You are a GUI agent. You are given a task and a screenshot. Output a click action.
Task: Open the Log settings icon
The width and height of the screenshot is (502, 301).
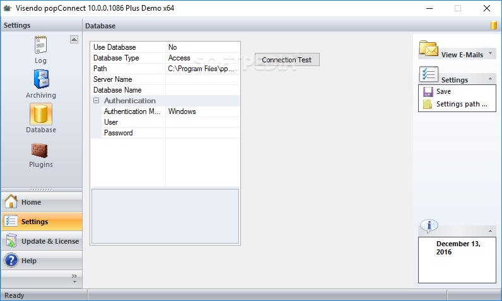pos(40,45)
